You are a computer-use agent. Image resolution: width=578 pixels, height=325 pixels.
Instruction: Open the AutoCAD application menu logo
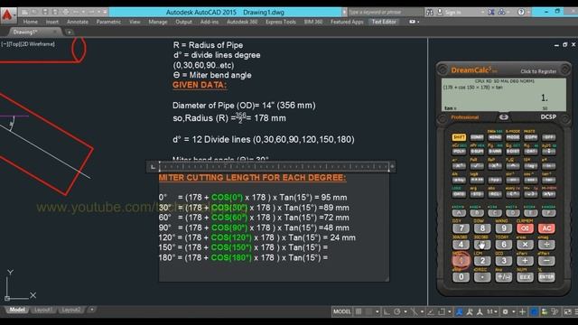(8, 15)
